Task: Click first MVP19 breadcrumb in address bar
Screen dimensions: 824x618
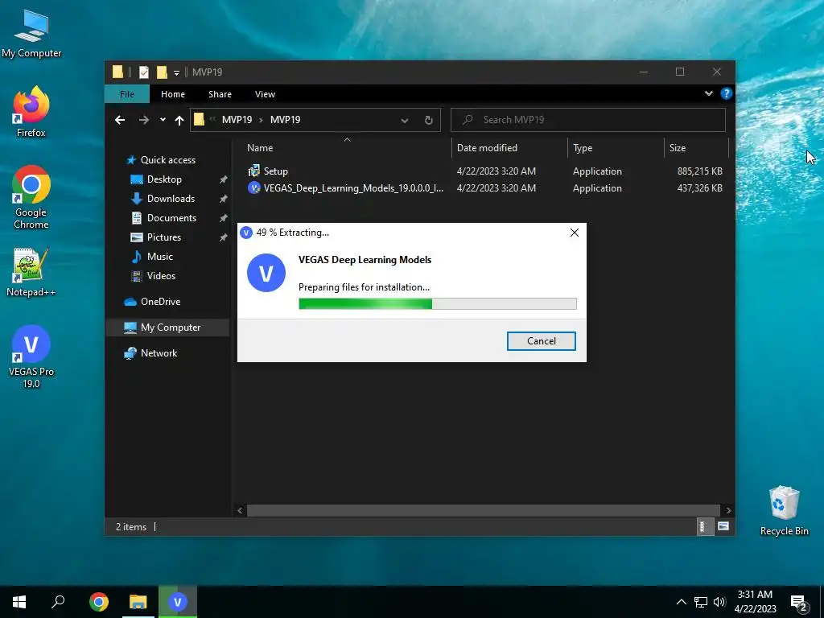Action: pyautogui.click(x=237, y=120)
